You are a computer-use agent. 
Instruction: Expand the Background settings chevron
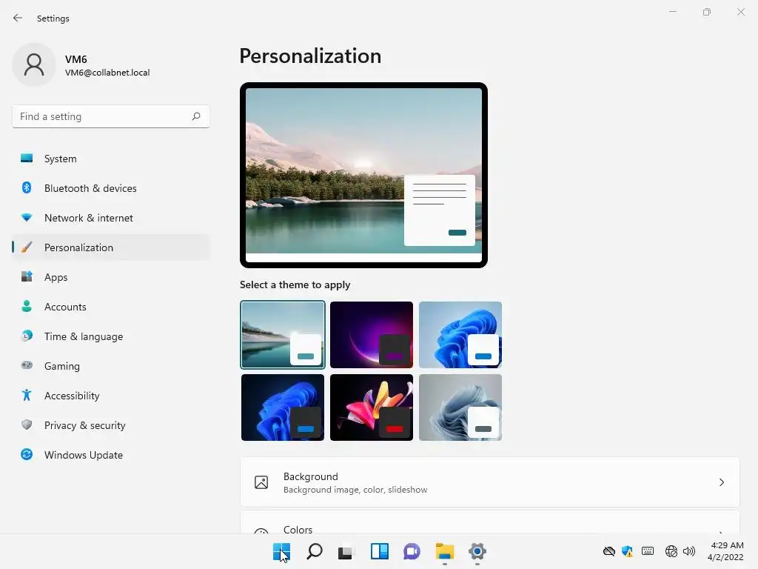[721, 482]
